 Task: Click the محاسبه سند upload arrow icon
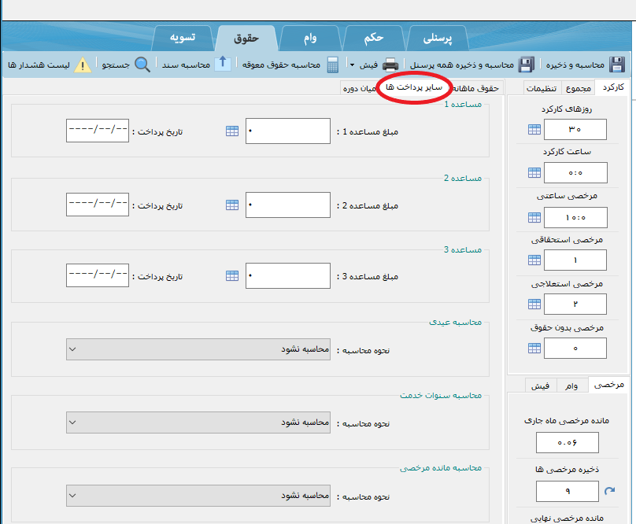click(x=223, y=65)
